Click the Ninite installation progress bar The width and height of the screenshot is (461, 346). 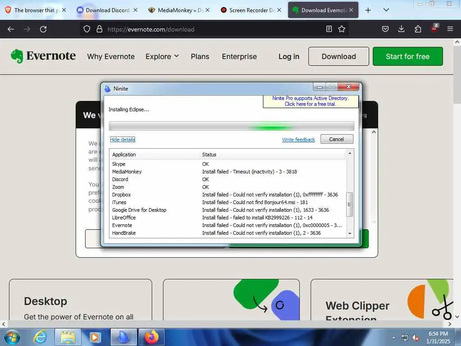(231, 126)
